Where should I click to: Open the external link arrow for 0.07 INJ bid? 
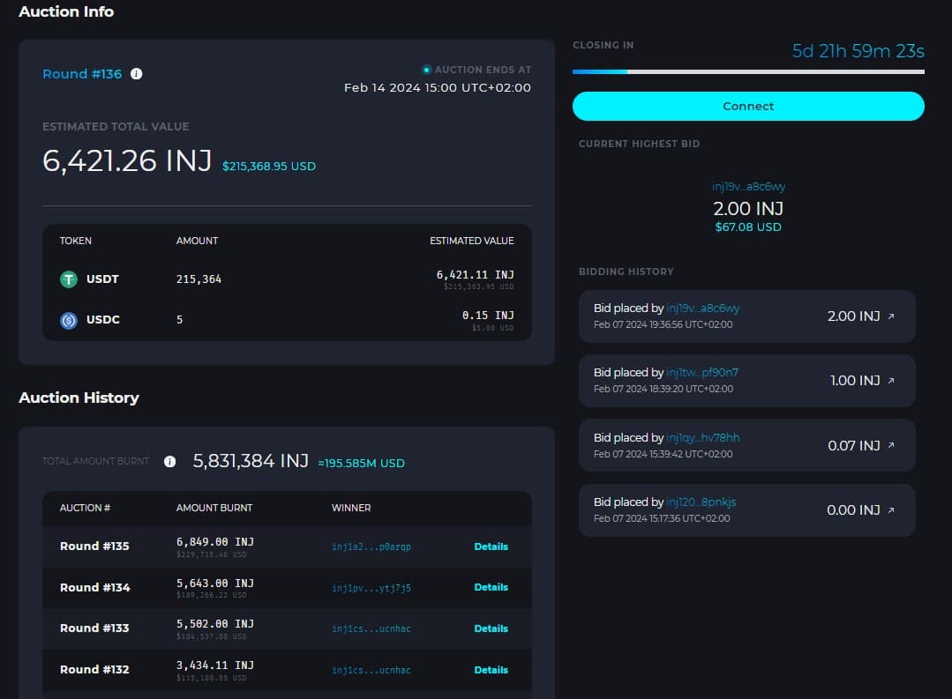[890, 446]
